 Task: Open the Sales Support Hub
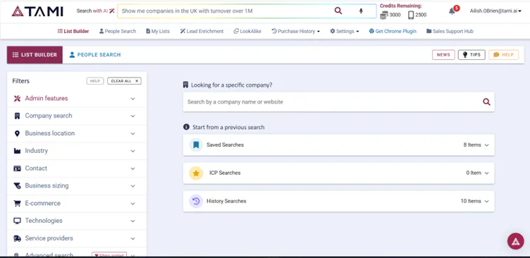point(450,31)
